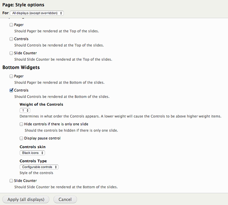Open the Controls skin Black icons dropdown
Viewport: 228px width, 205px height.
[32, 153]
